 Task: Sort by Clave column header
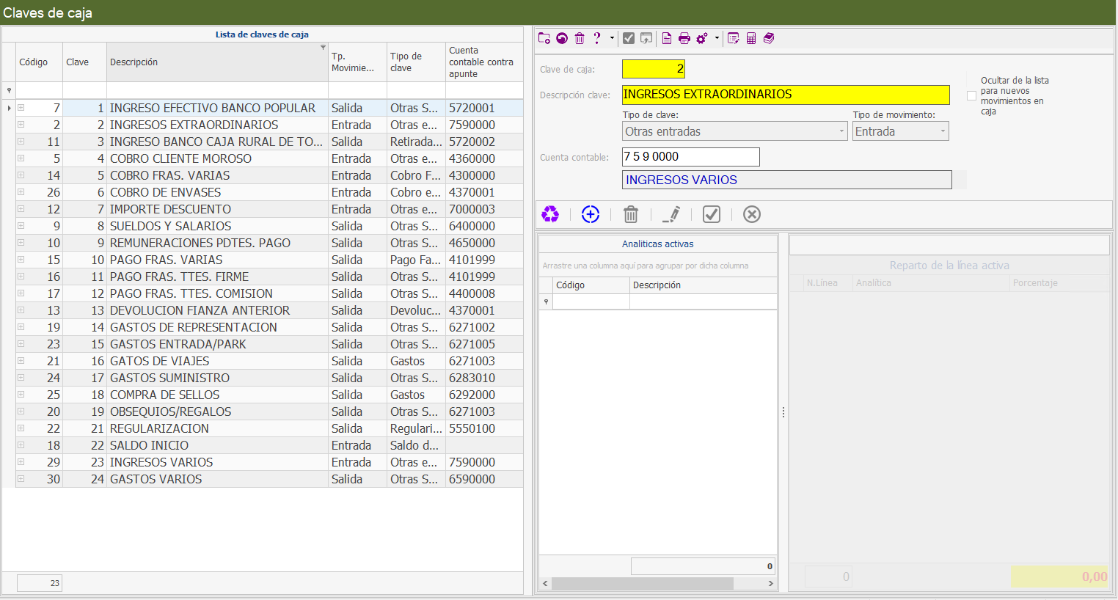84,62
